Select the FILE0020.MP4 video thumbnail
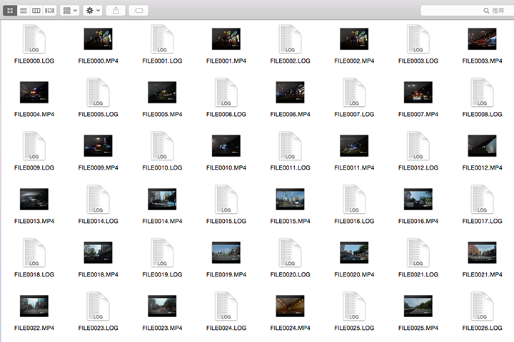 pos(354,253)
